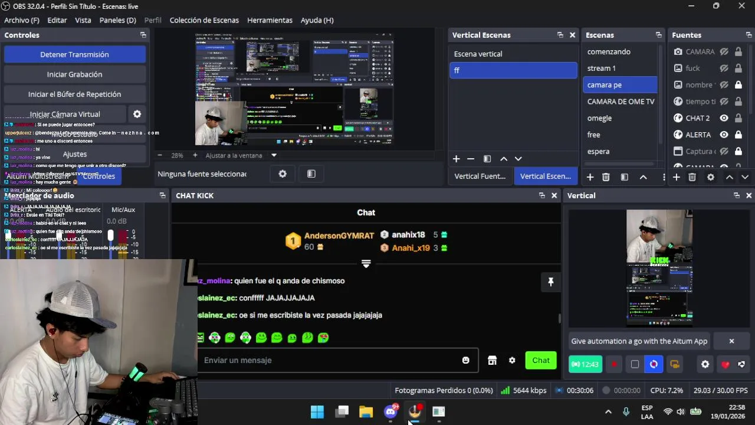Open source properties gear beside 'Ninguna fuente'
This screenshot has width=755, height=425.
[x=283, y=174]
